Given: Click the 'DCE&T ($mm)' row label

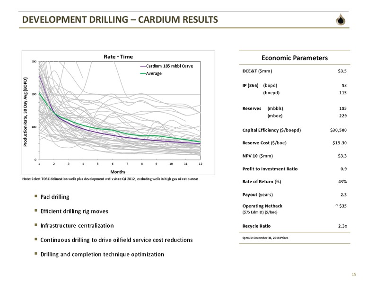Looking at the screenshot, I should (257, 71).
